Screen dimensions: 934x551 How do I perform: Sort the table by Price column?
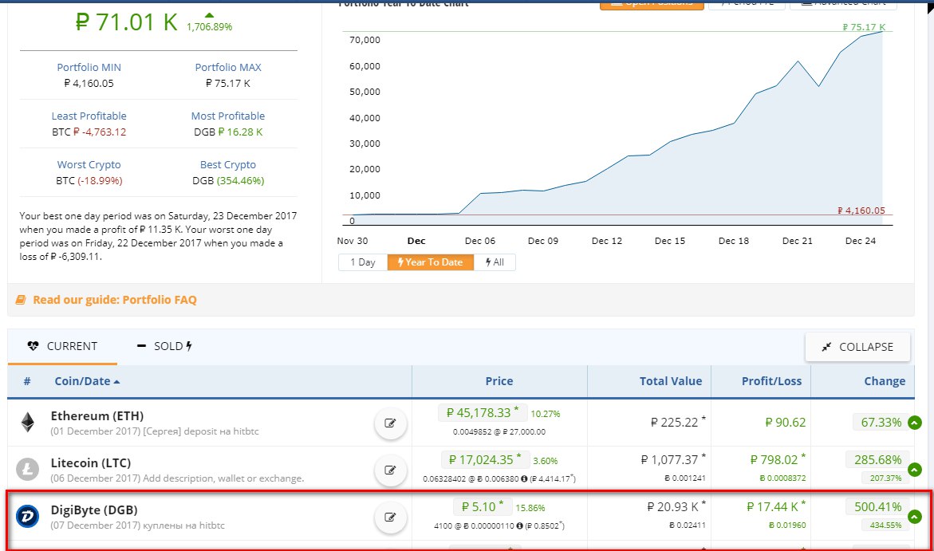pyautogui.click(x=499, y=381)
